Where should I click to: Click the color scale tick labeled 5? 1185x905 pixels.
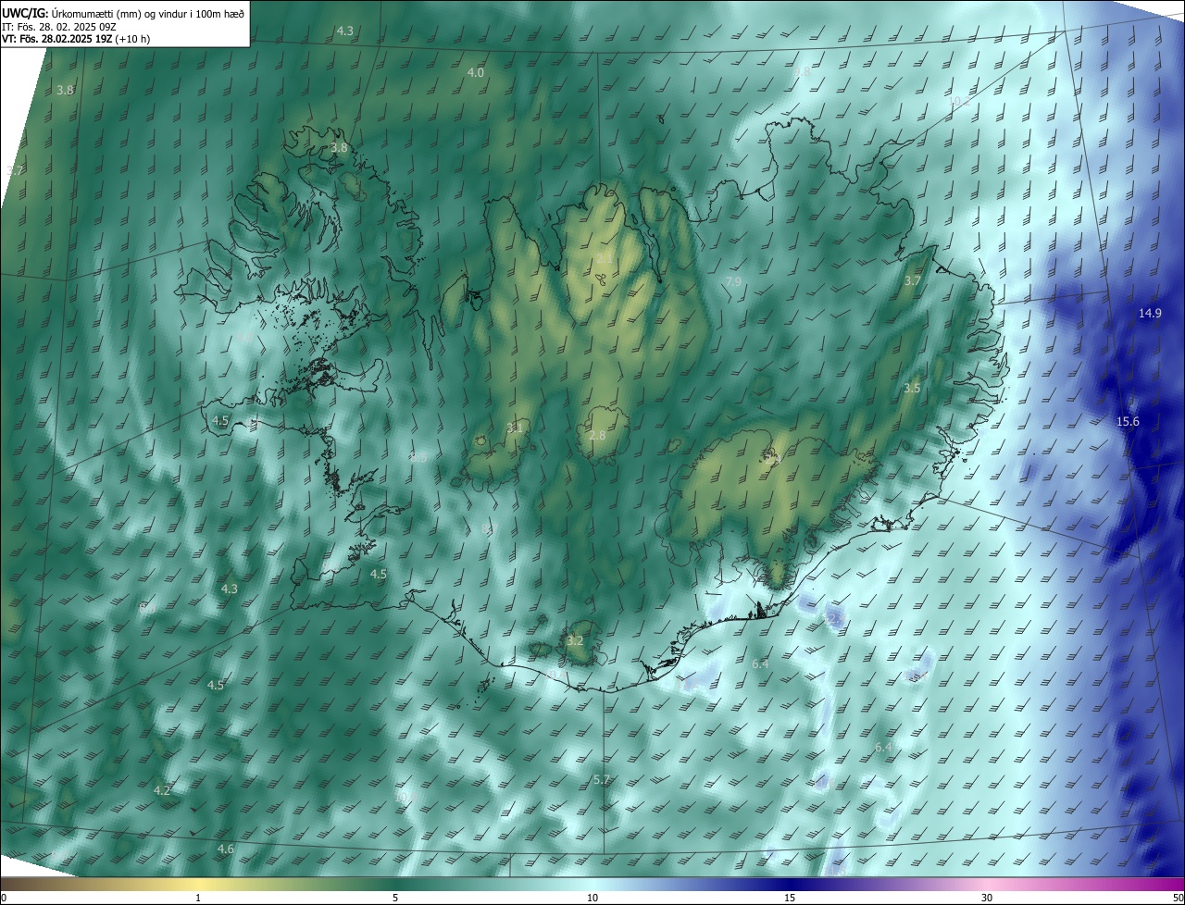(395, 898)
